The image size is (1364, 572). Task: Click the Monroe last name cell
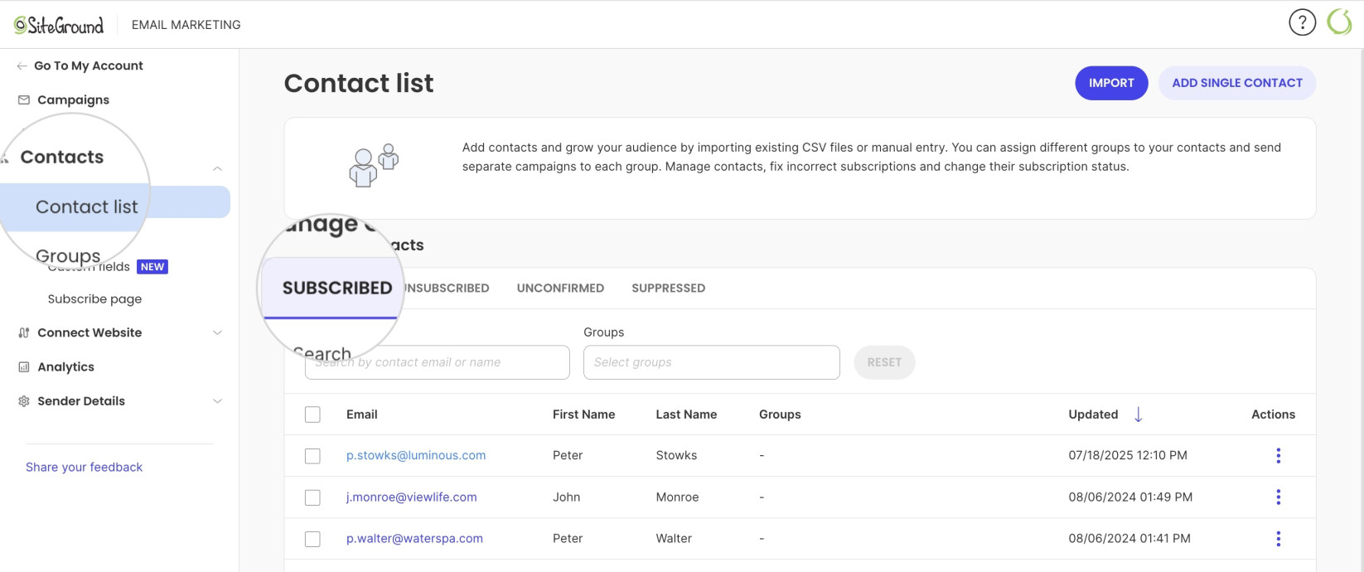[677, 497]
